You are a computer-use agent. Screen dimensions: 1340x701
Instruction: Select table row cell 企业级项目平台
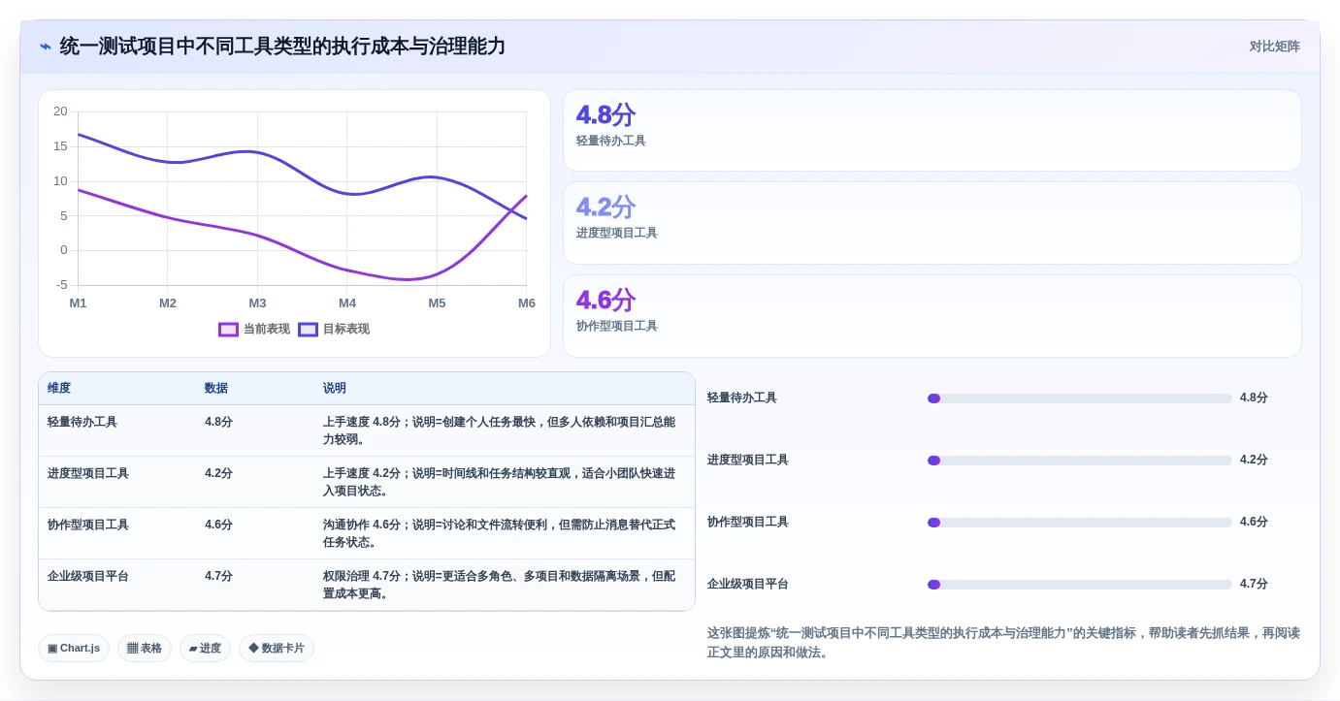(88, 576)
